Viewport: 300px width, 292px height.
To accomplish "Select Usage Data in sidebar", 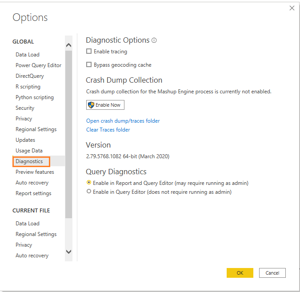I will point(29,151).
